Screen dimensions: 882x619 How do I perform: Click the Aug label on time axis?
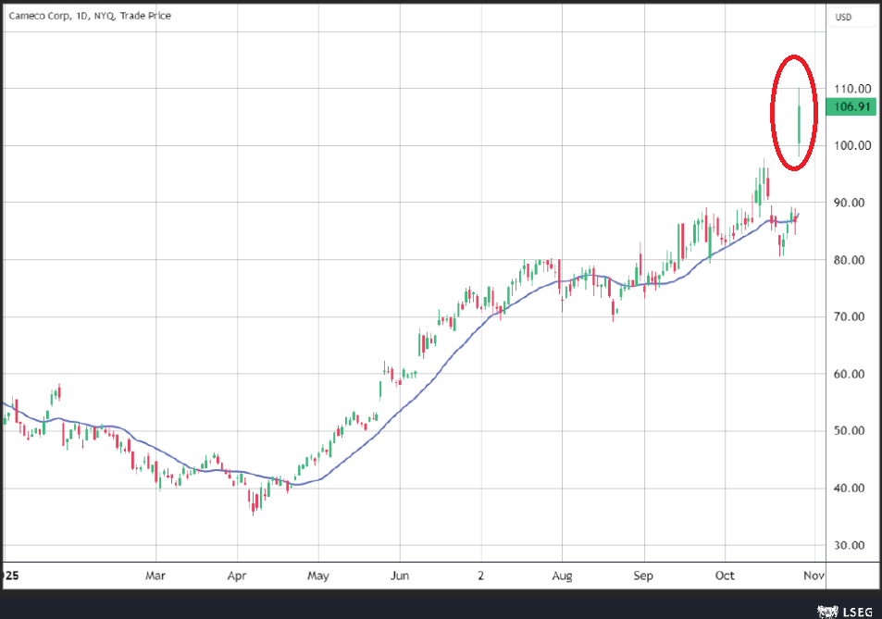(562, 576)
